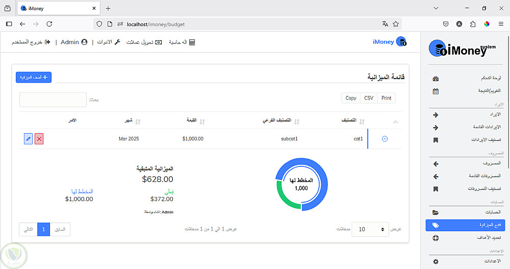Collapse cat1 row using the minus circle

(x=385, y=139)
